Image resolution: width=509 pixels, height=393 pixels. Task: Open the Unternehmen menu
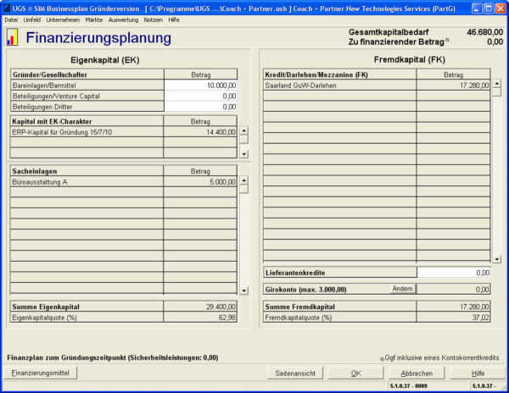pyautogui.click(x=63, y=19)
